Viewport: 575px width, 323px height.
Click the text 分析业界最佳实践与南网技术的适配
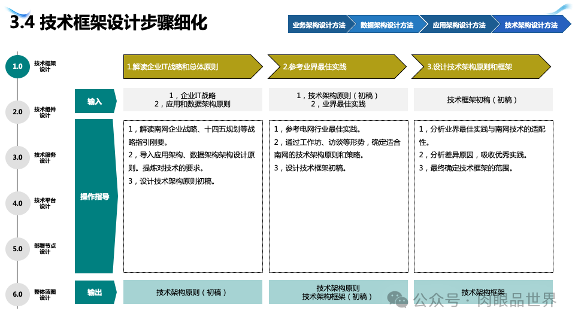point(488,129)
